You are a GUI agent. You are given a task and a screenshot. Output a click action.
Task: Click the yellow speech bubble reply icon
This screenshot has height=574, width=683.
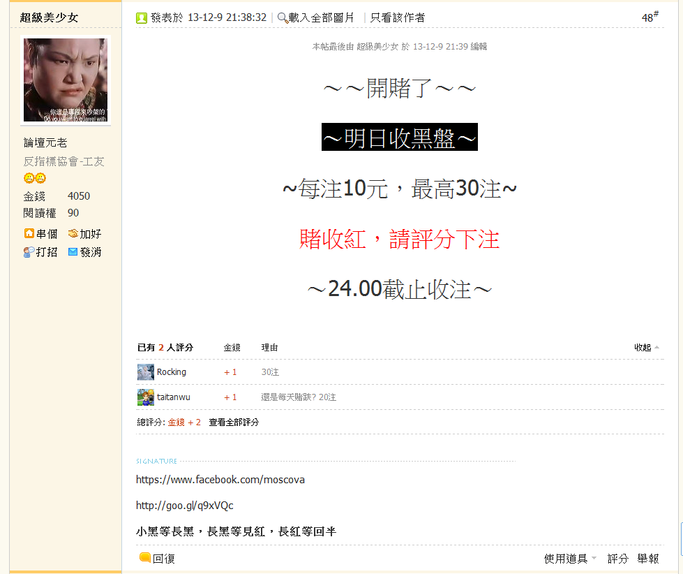(145, 557)
